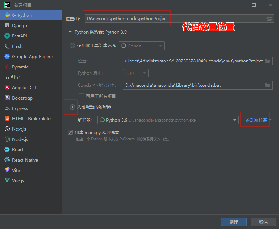Select Google App Engine project type

tap(31, 56)
